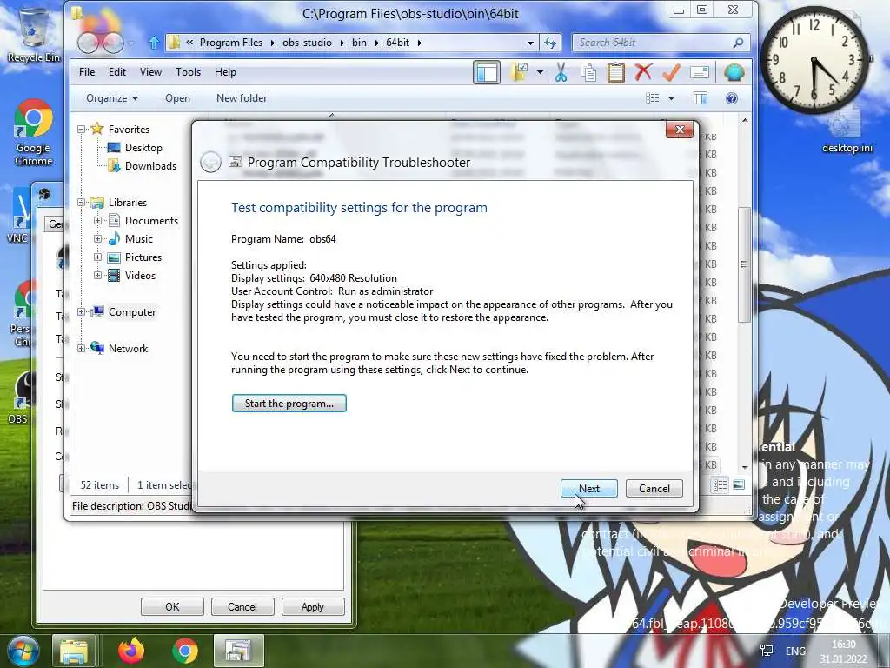Click Start the program... button
Screen dimensions: 890x668
pos(289,404)
